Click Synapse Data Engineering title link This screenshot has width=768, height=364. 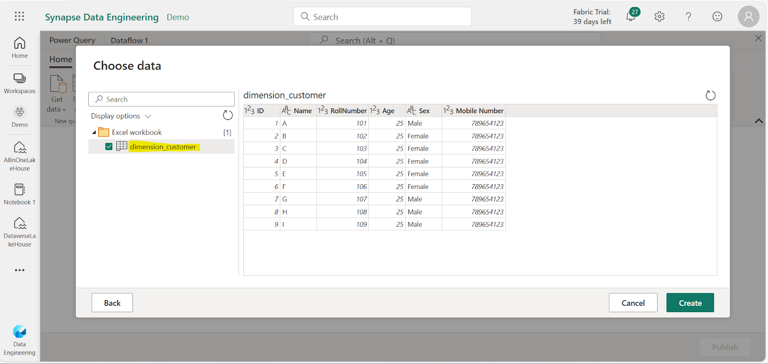coord(102,17)
